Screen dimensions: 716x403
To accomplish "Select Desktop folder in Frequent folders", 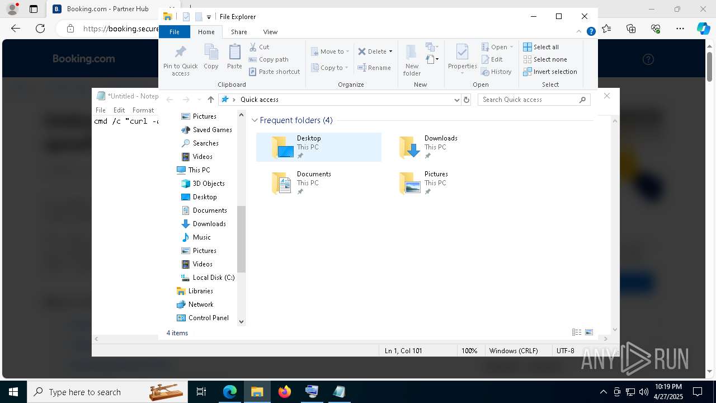I will coord(319,147).
